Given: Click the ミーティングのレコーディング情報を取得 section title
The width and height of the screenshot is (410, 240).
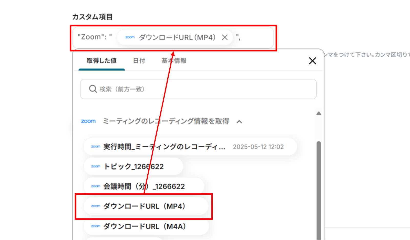Looking at the screenshot, I should click(166, 121).
